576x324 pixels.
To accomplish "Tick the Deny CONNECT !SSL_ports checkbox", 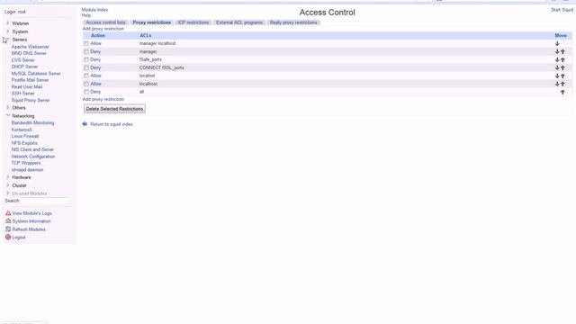I will (x=86, y=68).
